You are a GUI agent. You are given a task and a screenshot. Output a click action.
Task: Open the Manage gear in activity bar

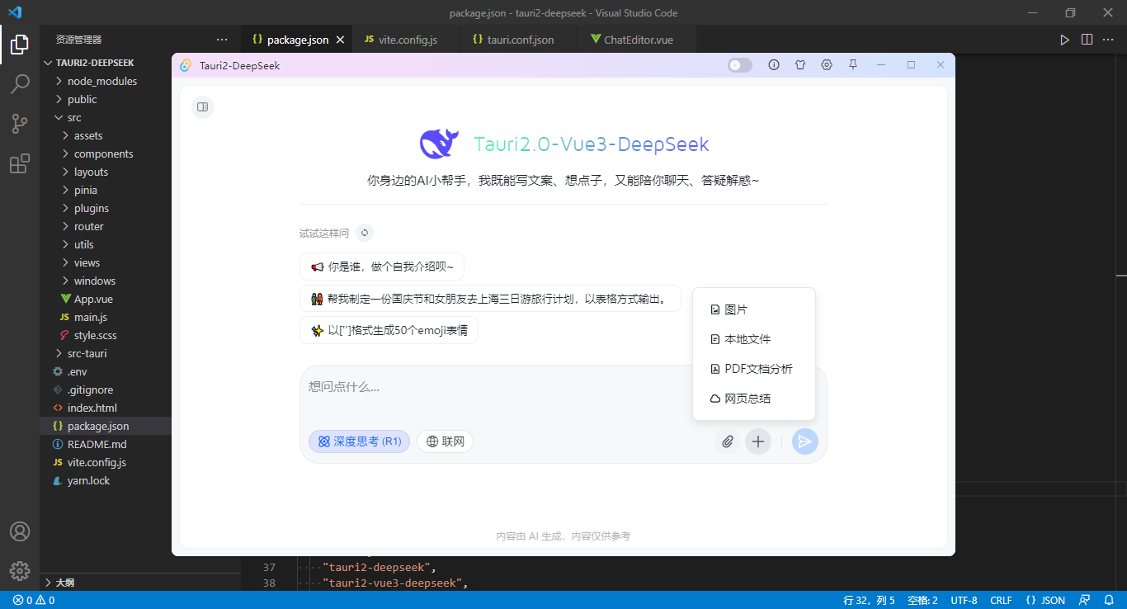[x=20, y=570]
